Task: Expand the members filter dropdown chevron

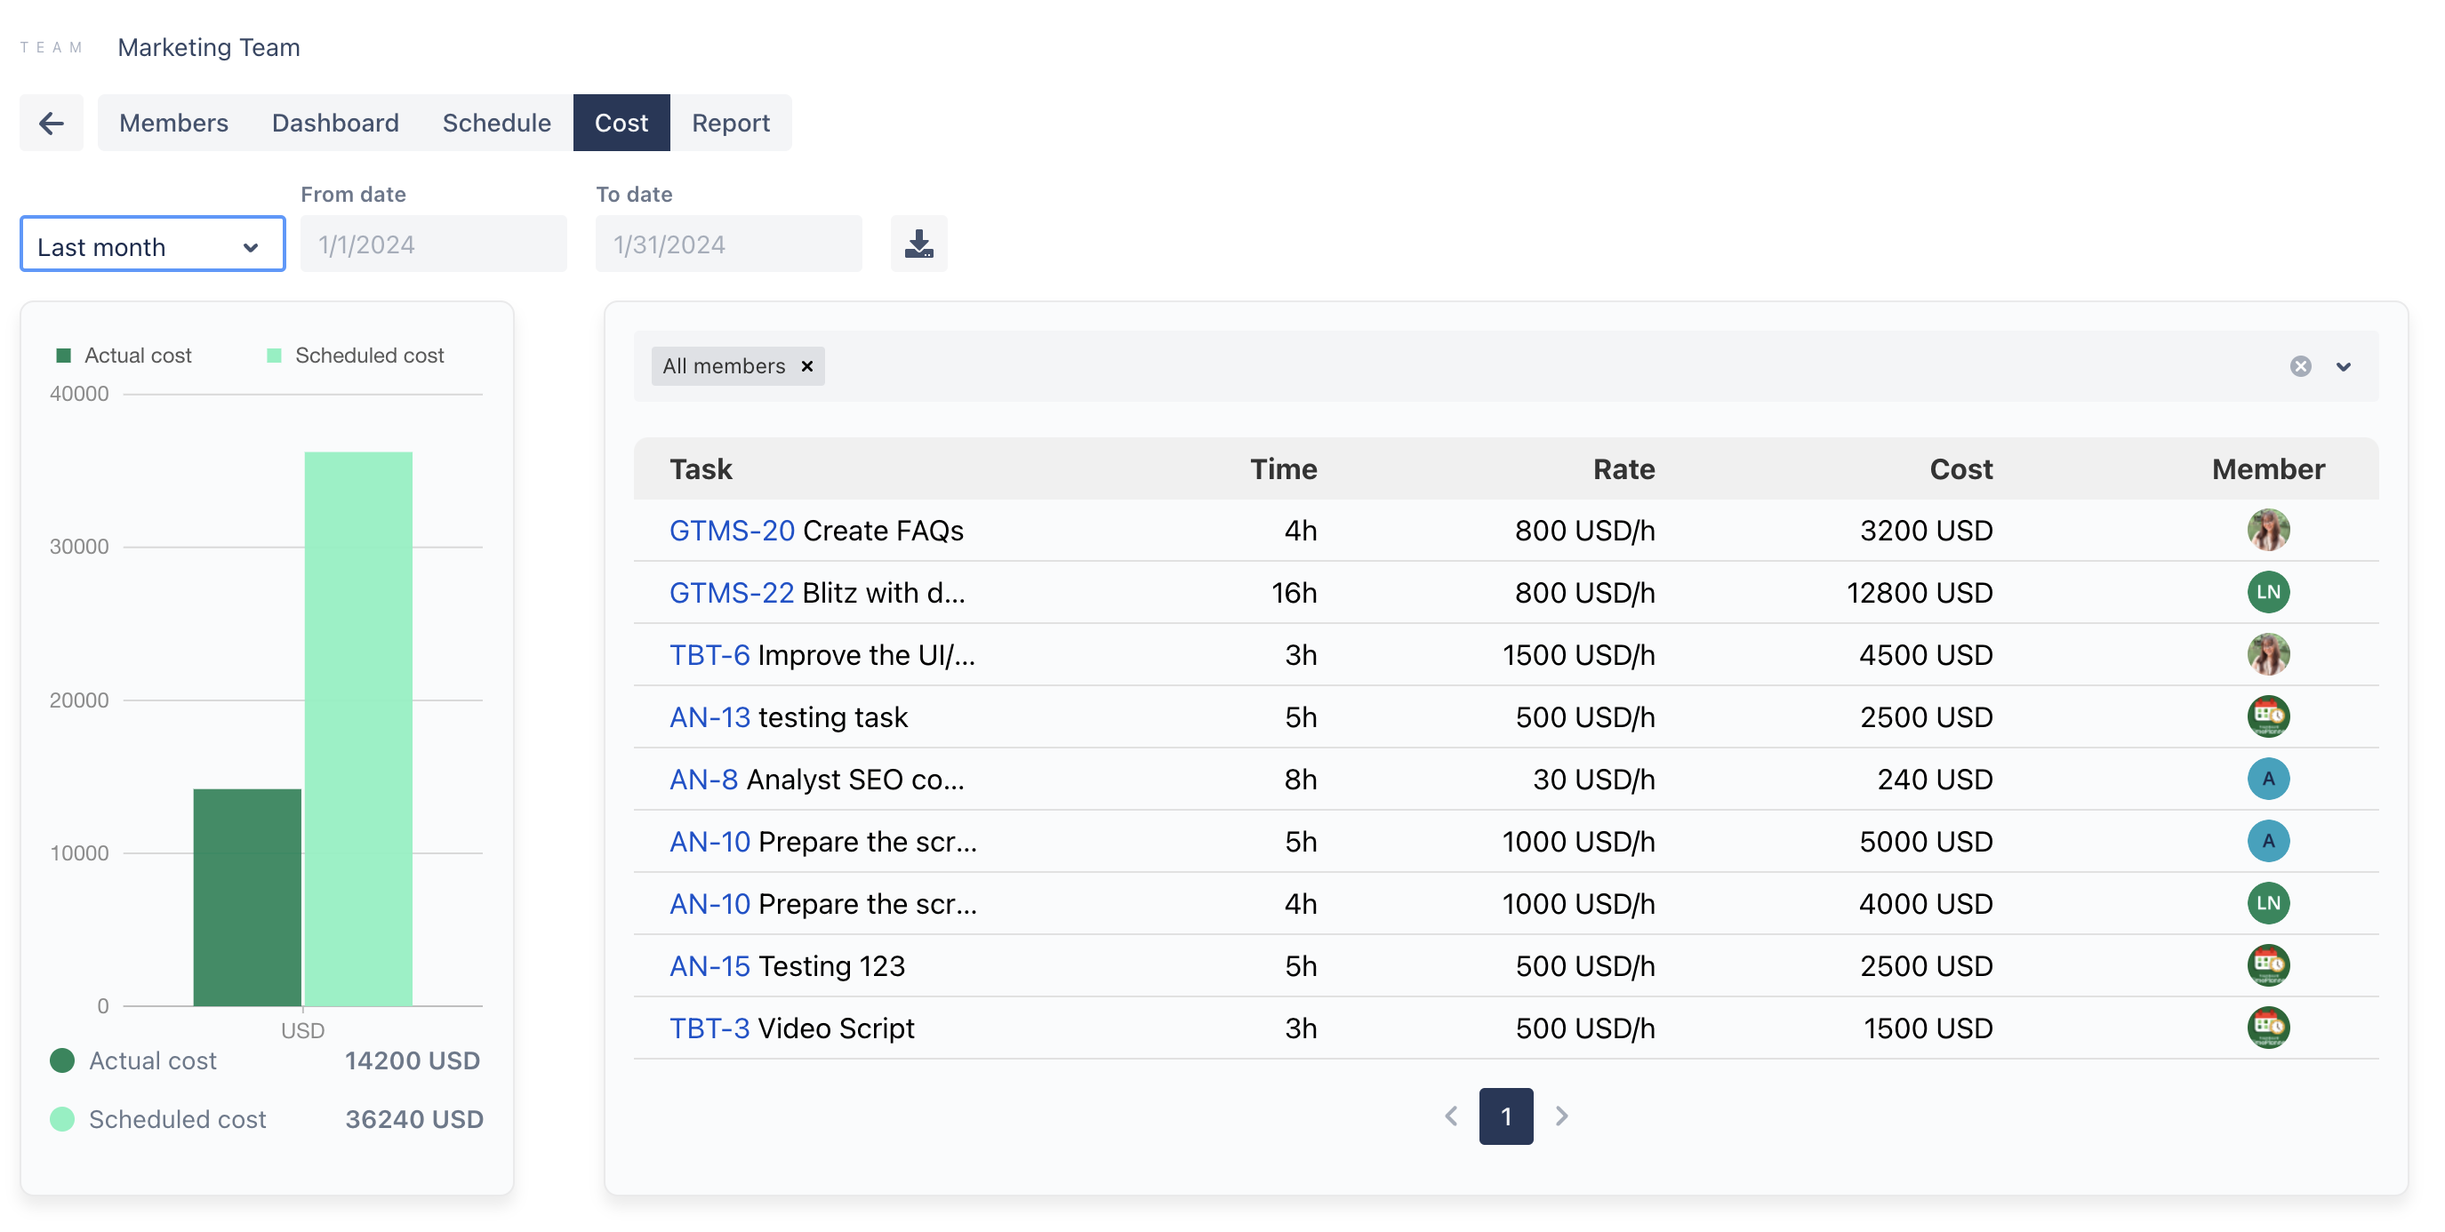Action: 2343,366
